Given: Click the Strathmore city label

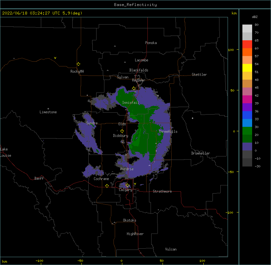Looking at the screenshot, I should [x=162, y=191].
